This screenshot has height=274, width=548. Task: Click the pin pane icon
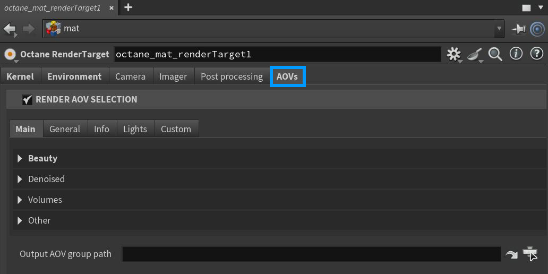pos(518,29)
